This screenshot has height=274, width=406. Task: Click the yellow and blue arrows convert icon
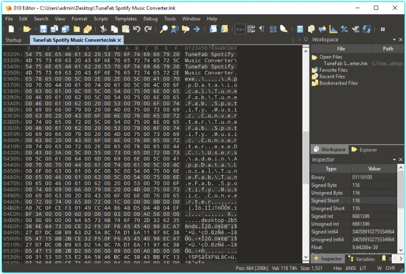click(x=322, y=29)
